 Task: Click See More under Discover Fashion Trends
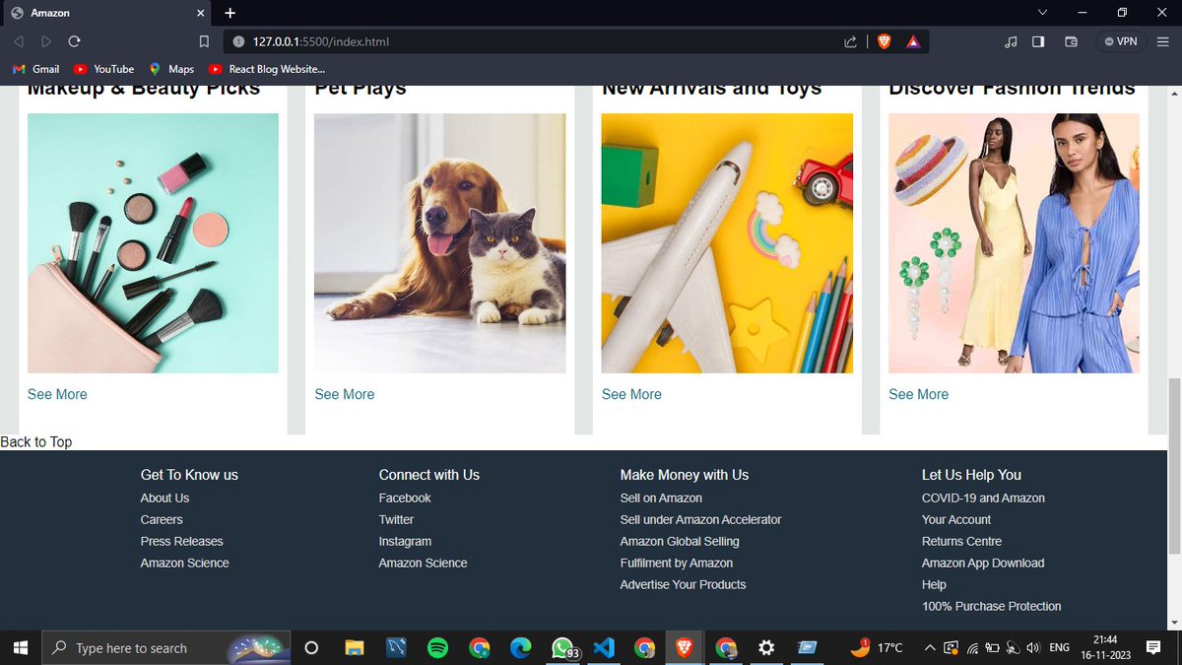(x=919, y=394)
